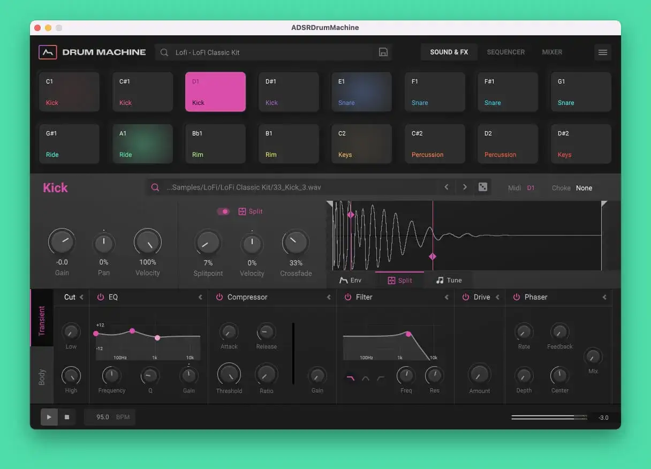Collapse the Drive section arrow
The image size is (651, 469).
point(497,297)
